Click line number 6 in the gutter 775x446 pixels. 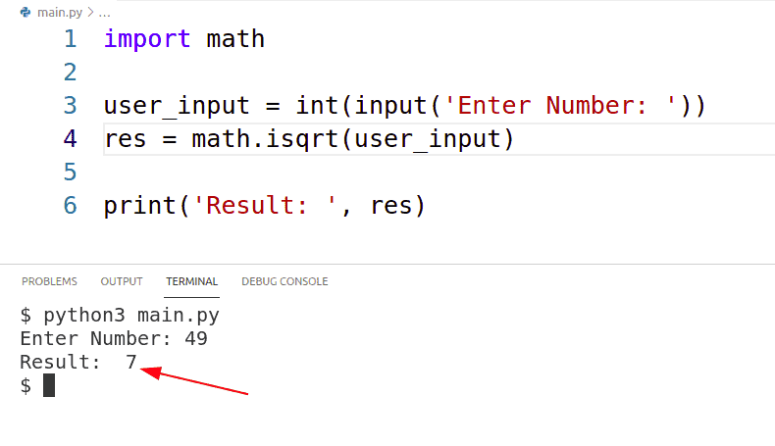pos(70,206)
